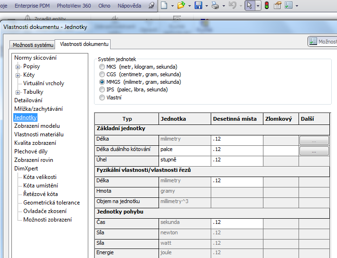The width and height of the screenshot is (337, 258).
Task: Select Virtuální vrcholy tree item
Action: click(x=44, y=83)
